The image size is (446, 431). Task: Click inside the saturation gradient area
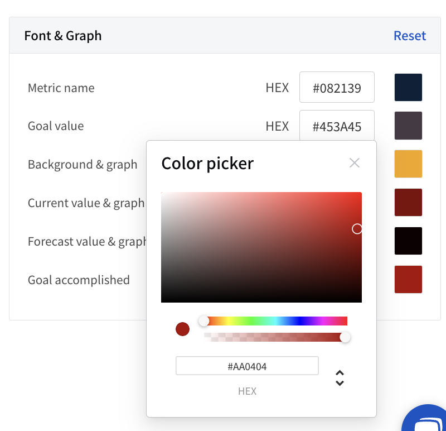coord(261,247)
